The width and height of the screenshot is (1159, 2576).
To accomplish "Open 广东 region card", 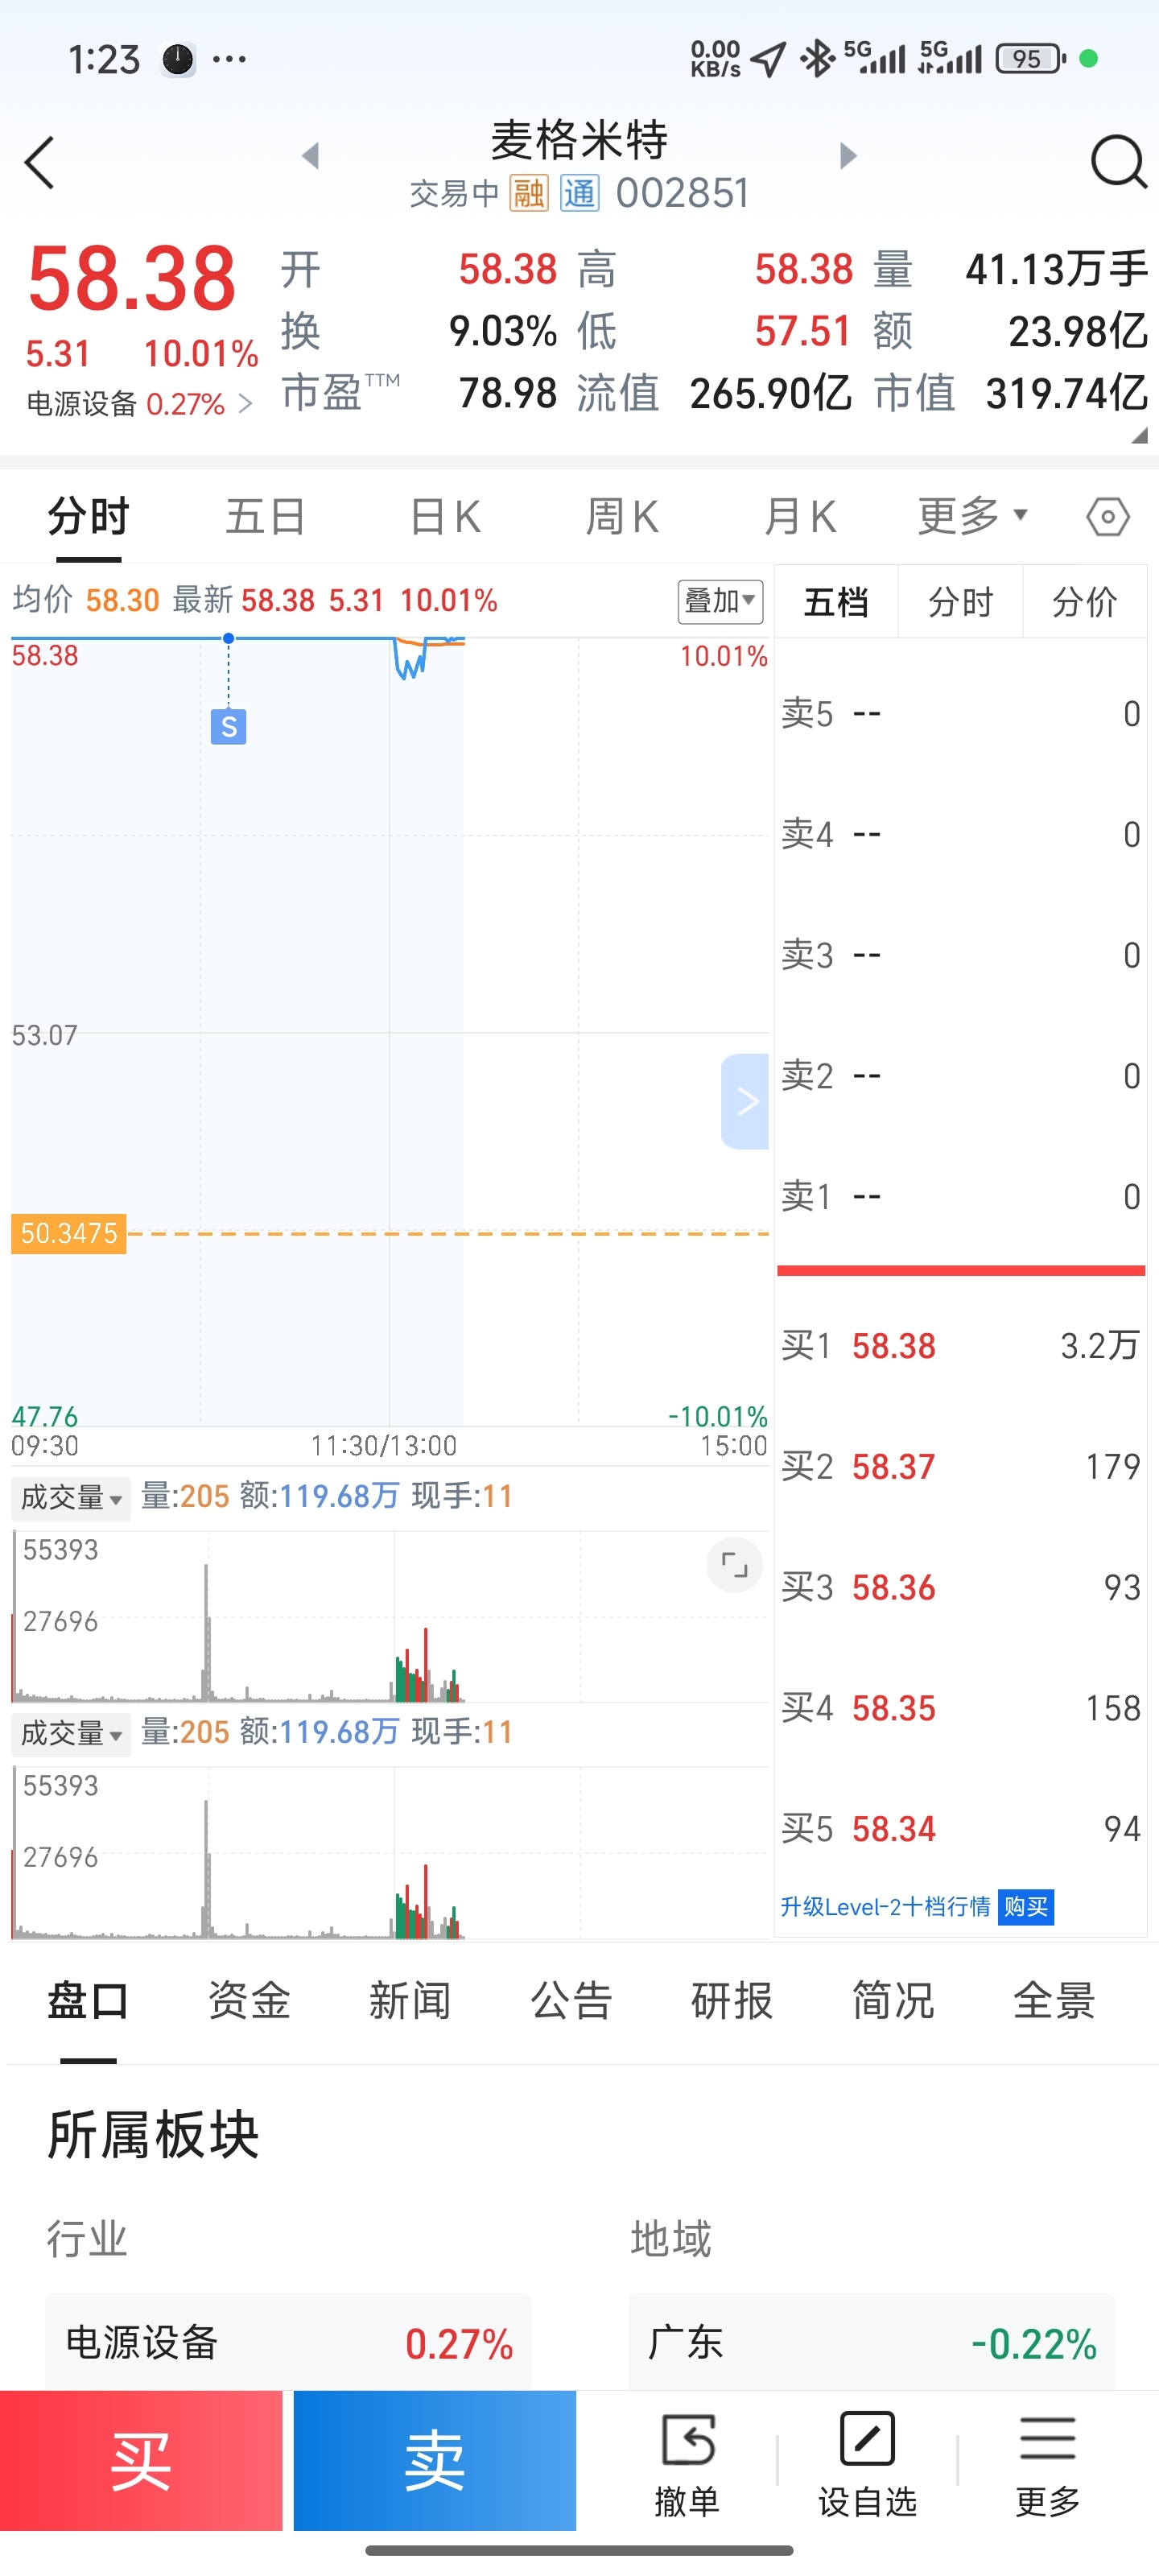I will [x=871, y=2343].
